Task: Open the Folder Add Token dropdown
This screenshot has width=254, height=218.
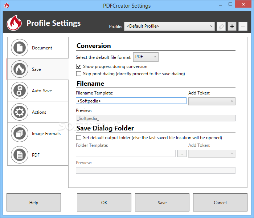Action: point(212,154)
